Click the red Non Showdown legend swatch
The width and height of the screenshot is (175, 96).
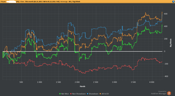click(x=71, y=94)
